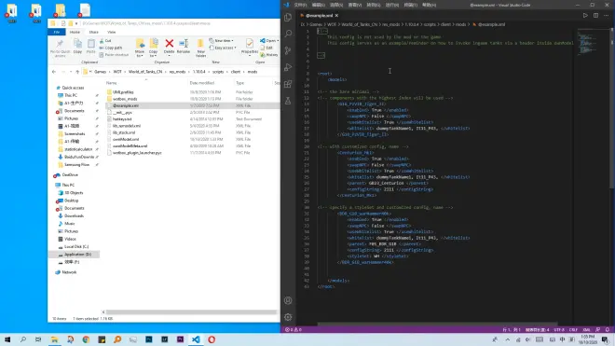Open the editor More Actions ellipsis
This screenshot has width=615, height=346.
[x=607, y=15]
